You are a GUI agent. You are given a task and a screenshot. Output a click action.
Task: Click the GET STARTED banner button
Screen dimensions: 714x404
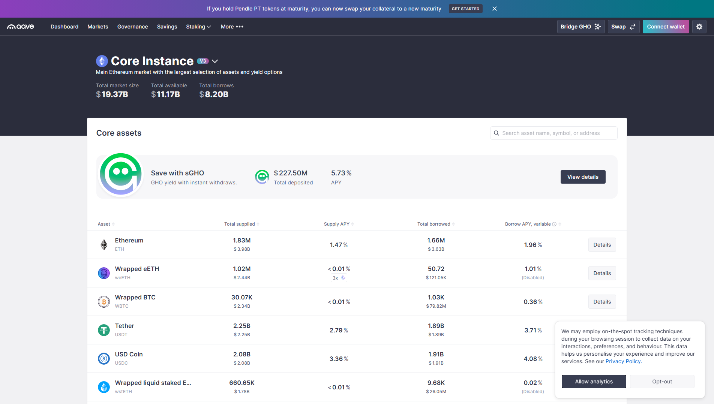(x=465, y=9)
